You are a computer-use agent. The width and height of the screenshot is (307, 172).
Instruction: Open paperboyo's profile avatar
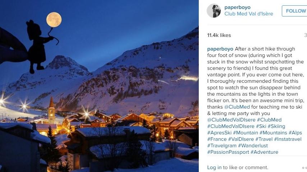tap(214, 10)
